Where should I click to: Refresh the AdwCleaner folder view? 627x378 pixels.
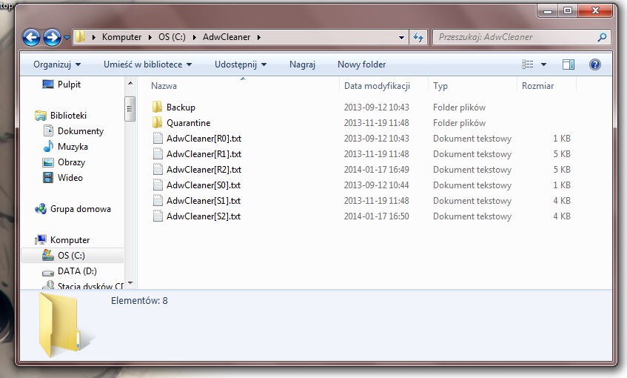pyautogui.click(x=418, y=37)
